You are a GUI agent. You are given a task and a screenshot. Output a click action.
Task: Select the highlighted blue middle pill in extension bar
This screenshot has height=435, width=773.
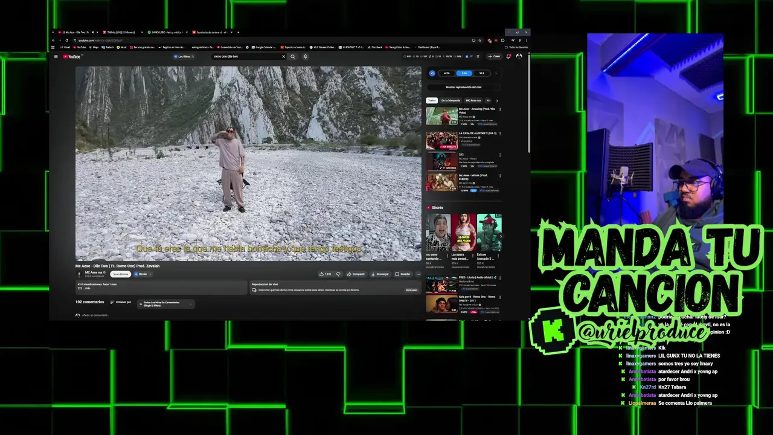464,73
